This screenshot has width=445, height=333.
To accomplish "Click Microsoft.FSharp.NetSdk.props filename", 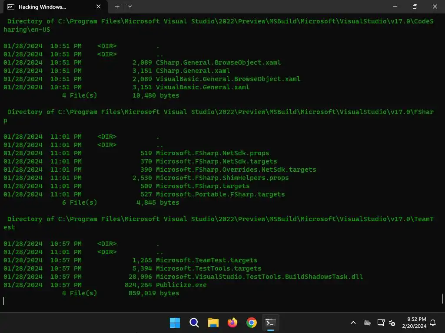I will pos(213,153).
